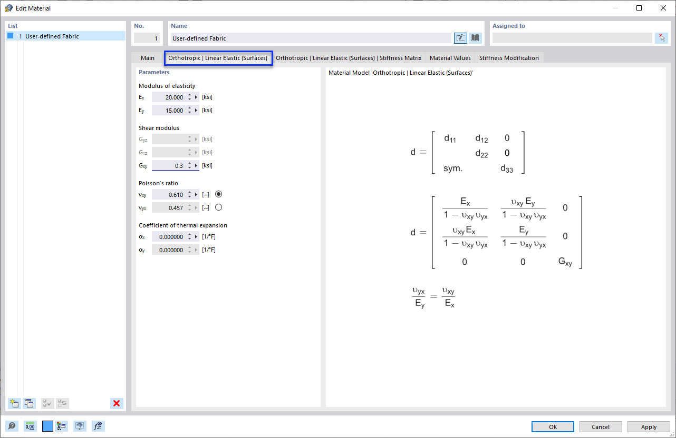Viewport: 676px width, 438px height.
Task: Click the OK button
Action: point(553,427)
